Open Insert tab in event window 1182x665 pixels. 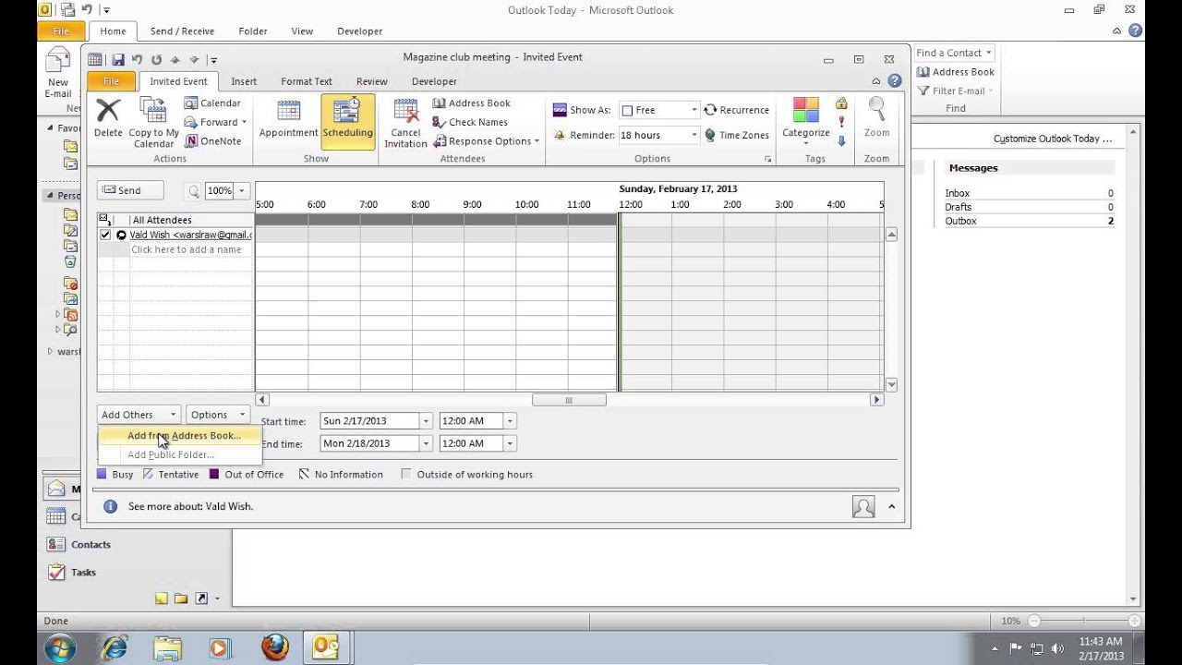[x=244, y=81]
